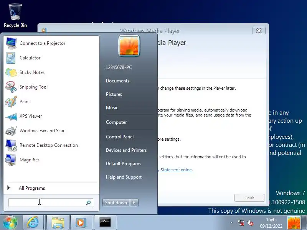Launch the Calculator icon
307x230 pixels.
(11, 58)
